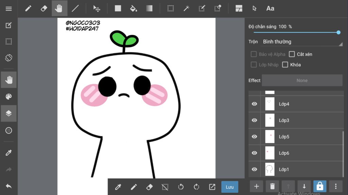Hide layer Lớp1 using eye icon
This screenshot has width=348, height=195.
(254, 169)
